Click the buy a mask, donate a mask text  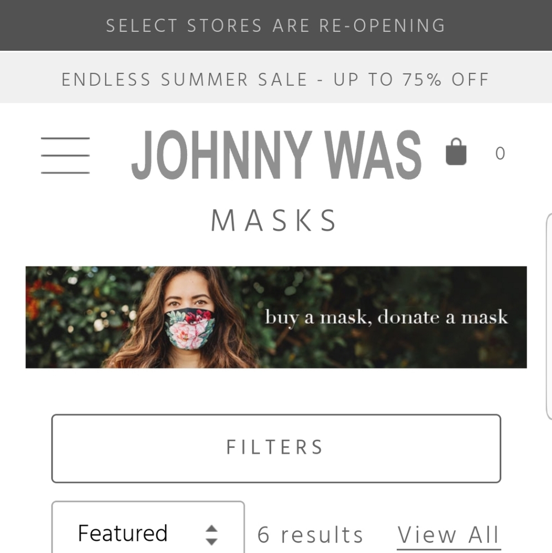pos(386,317)
